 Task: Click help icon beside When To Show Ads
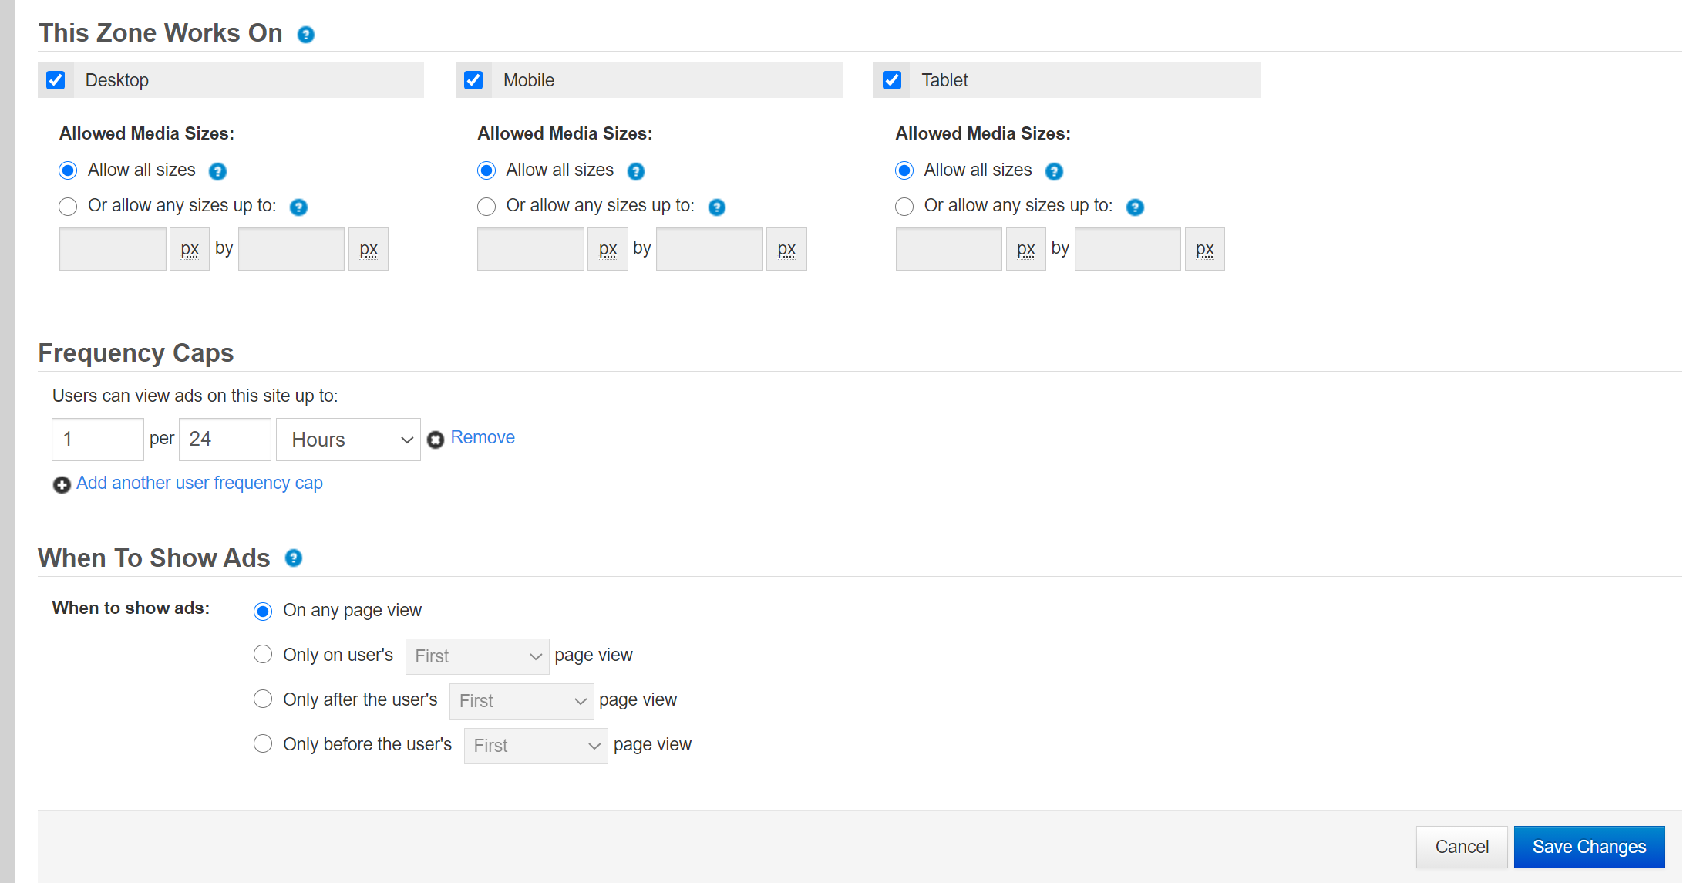point(293,558)
